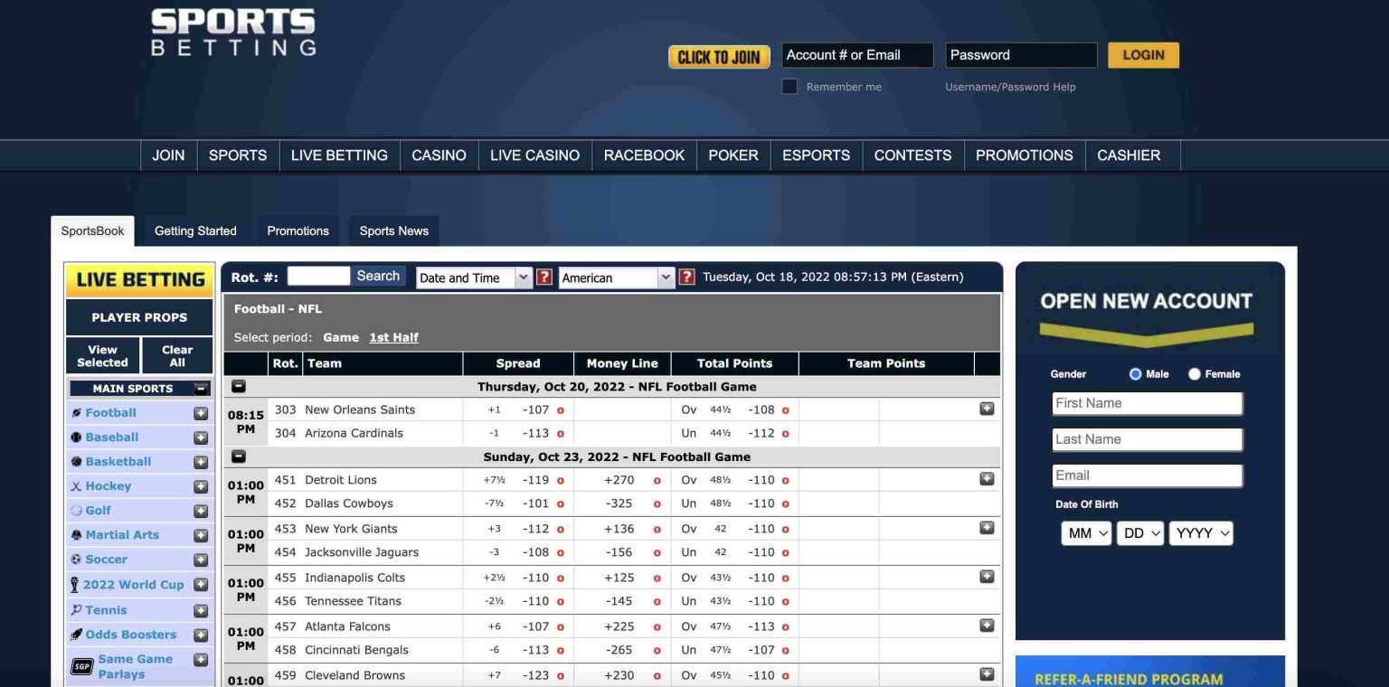
Task: Switch to the Sports News tab
Action: (x=393, y=231)
